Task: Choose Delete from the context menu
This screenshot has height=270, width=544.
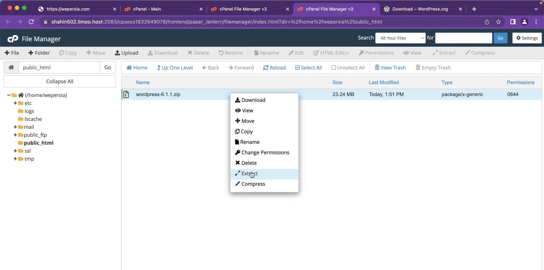Action: pos(264,163)
